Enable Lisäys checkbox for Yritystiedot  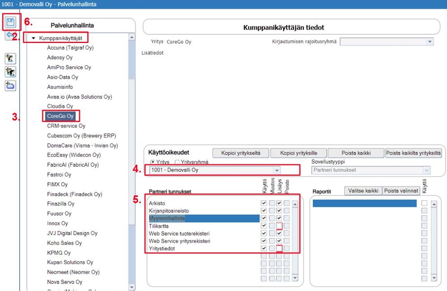pos(279,248)
